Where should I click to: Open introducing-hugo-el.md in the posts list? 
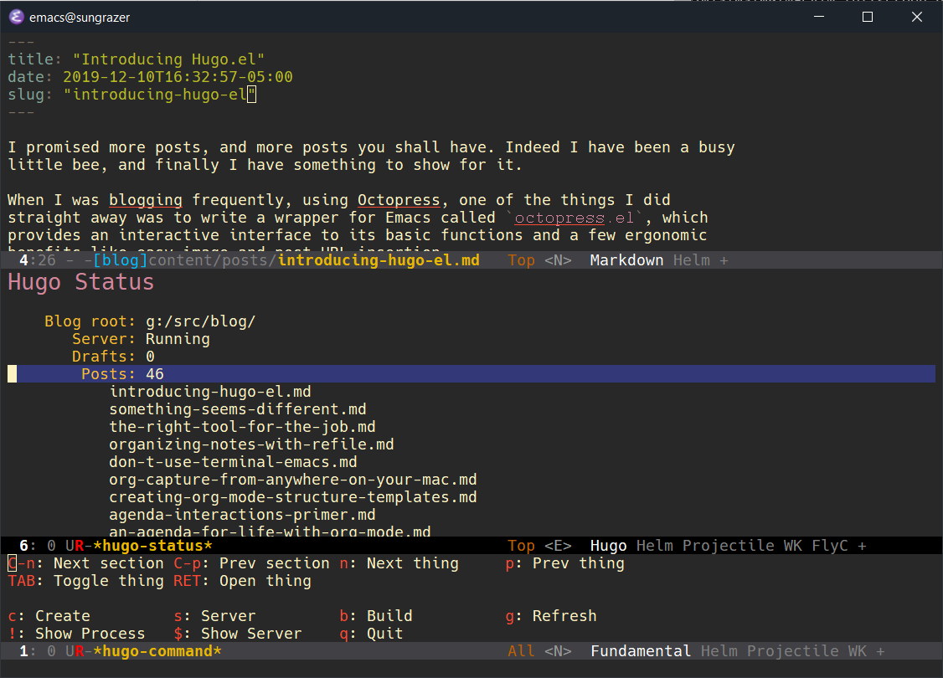pos(210,392)
